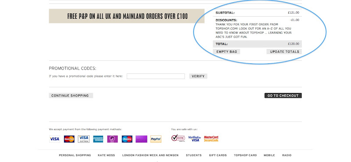Click the subtotal amount £121.00
The image size is (351, 162).
(x=294, y=13)
